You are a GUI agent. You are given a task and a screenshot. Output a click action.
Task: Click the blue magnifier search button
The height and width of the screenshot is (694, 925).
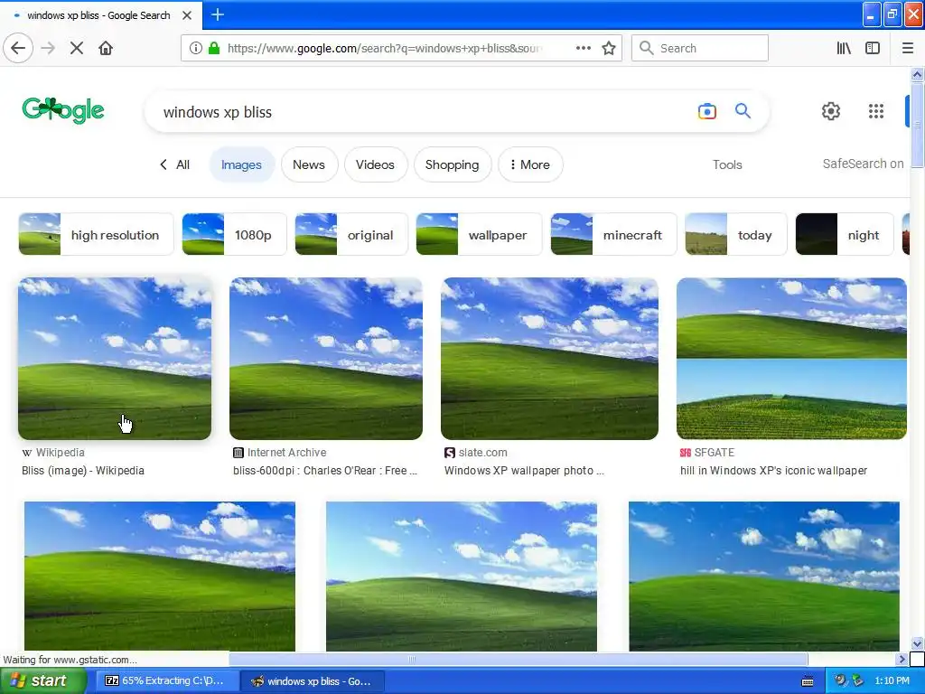pos(743,110)
